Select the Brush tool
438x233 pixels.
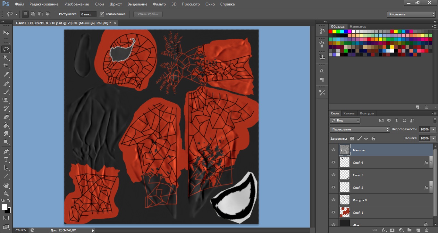click(6, 92)
